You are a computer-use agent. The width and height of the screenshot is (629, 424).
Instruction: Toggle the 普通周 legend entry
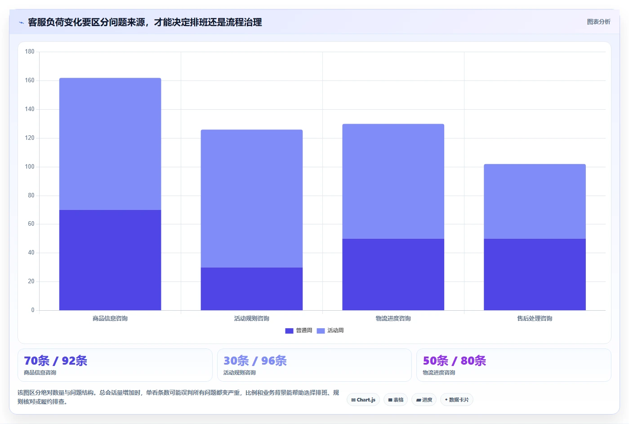[x=299, y=330]
